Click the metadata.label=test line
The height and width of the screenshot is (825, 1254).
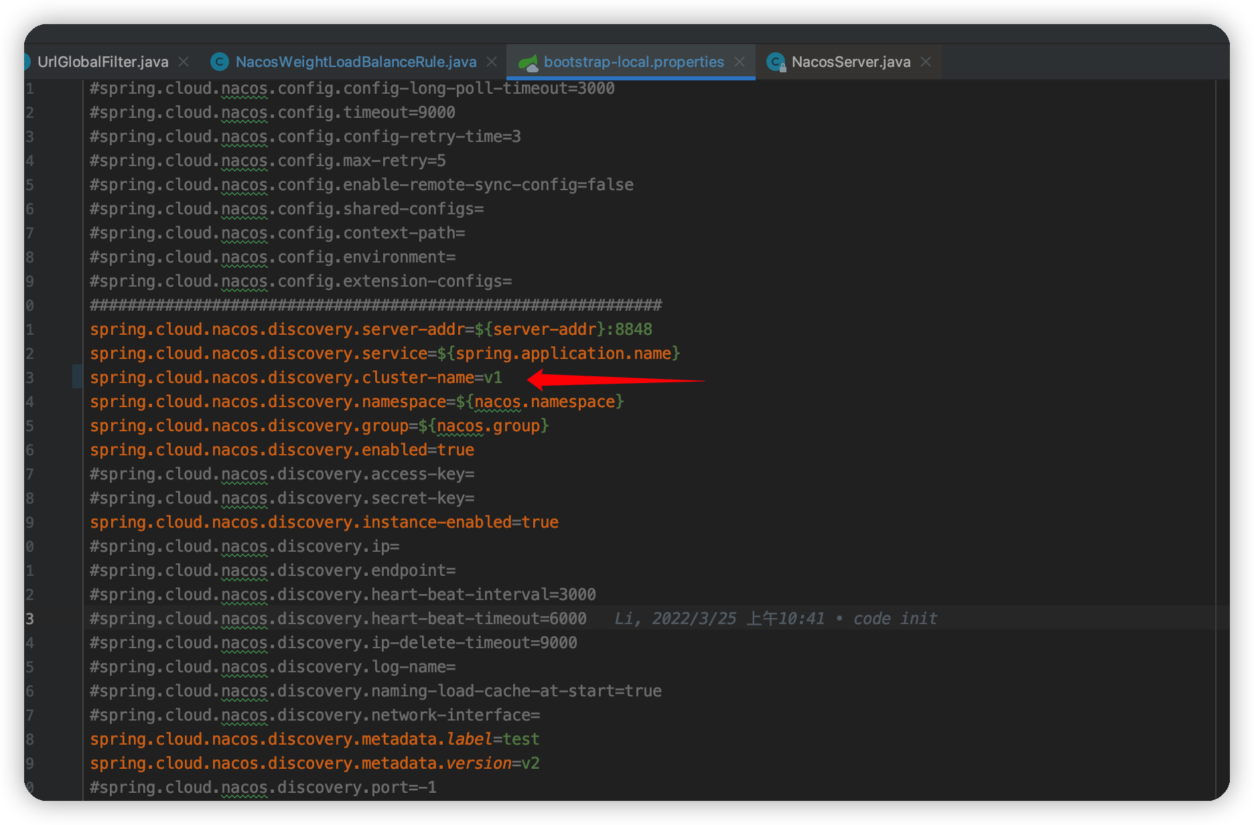coord(315,739)
